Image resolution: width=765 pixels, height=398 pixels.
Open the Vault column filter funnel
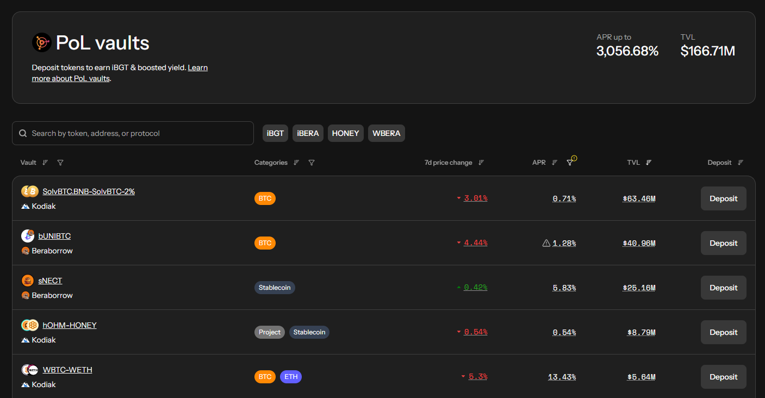[x=60, y=163]
